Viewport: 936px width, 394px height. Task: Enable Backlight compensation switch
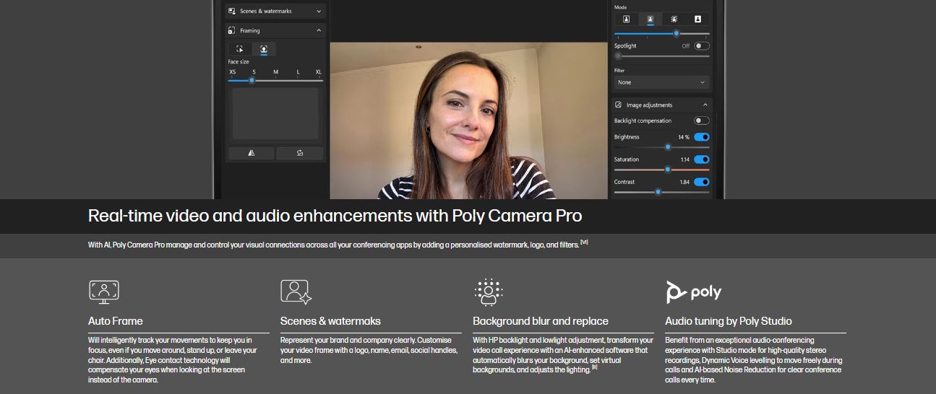tap(701, 121)
